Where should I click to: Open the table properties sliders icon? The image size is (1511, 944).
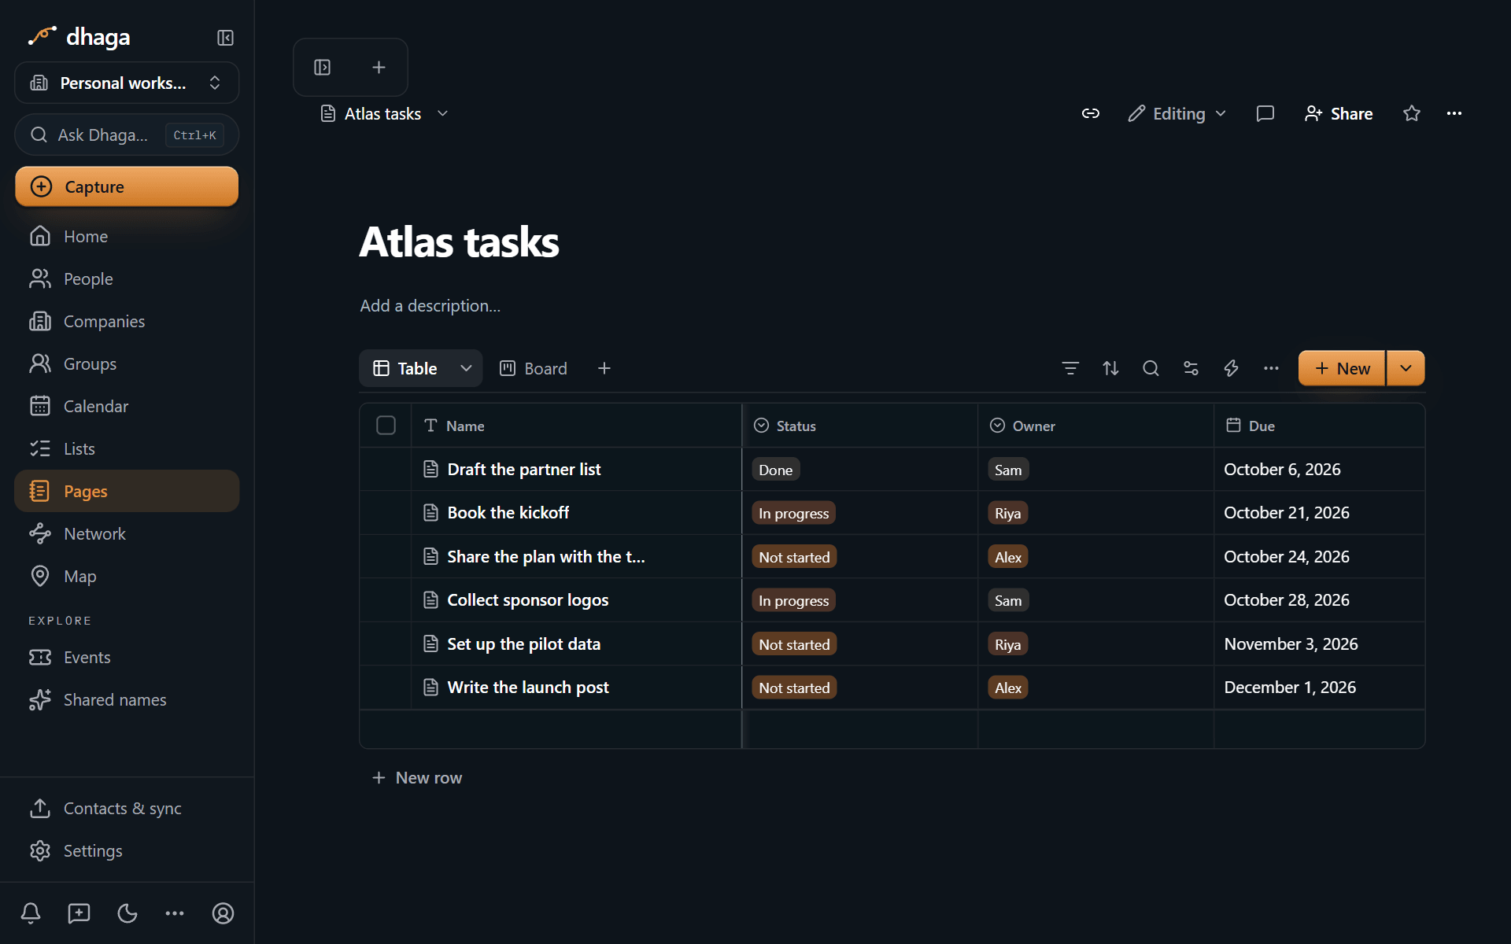[1191, 368]
